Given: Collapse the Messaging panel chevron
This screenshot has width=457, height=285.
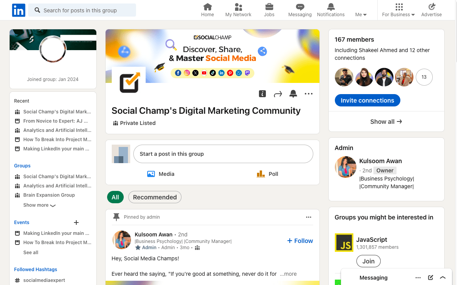Looking at the screenshot, I should [443, 277].
